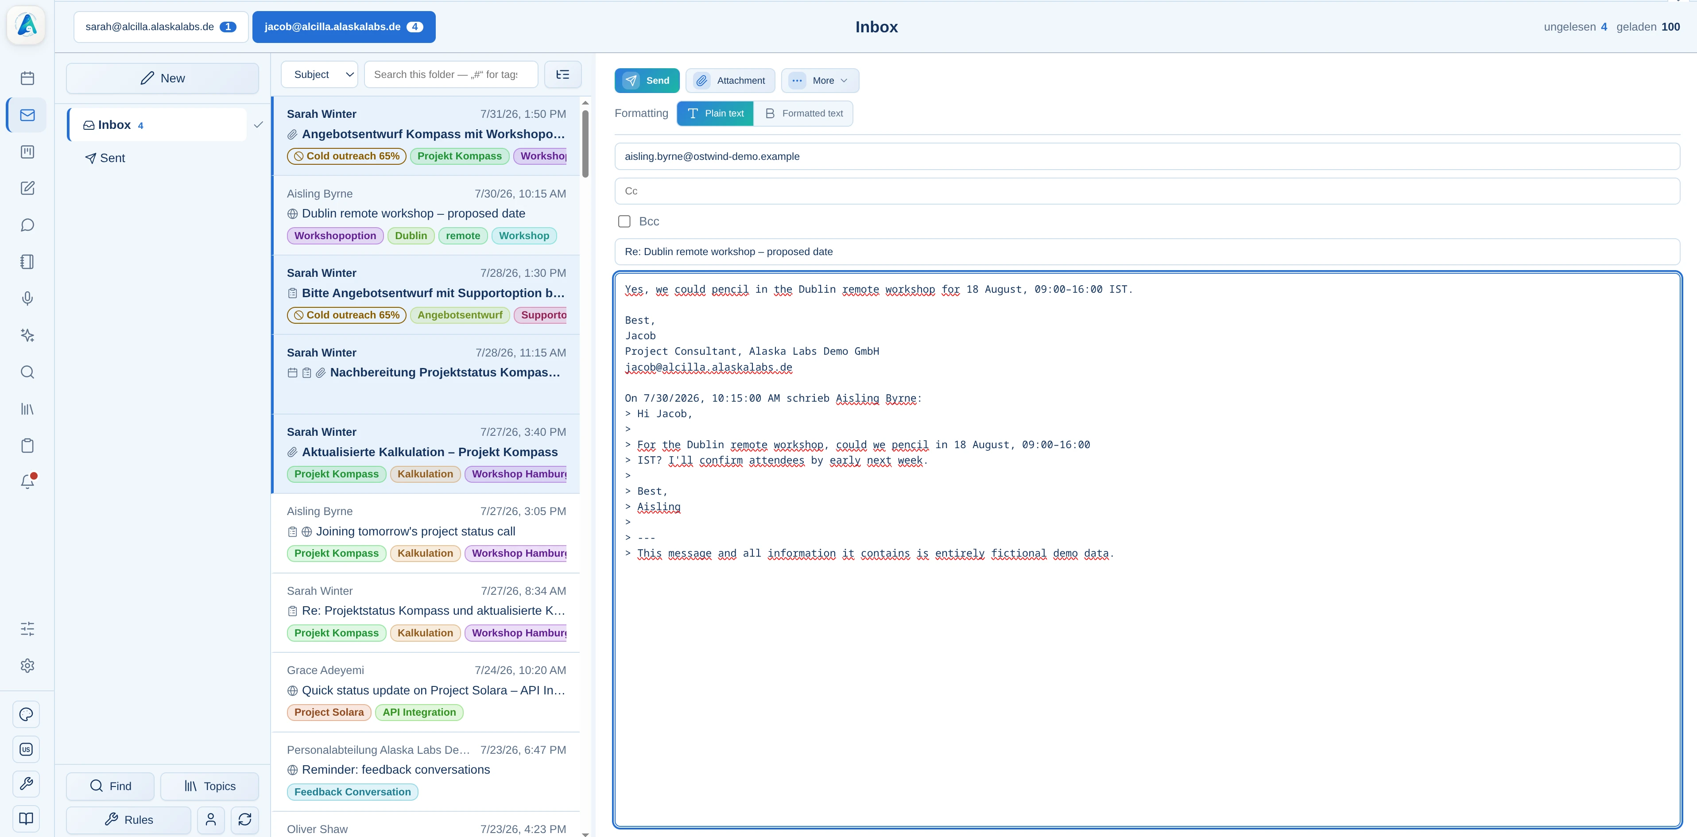Screen dimensions: 1697x837
Task: Open the chat bubble icon in sidebar
Action: click(x=27, y=225)
